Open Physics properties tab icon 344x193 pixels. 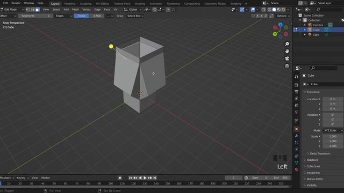296,149
